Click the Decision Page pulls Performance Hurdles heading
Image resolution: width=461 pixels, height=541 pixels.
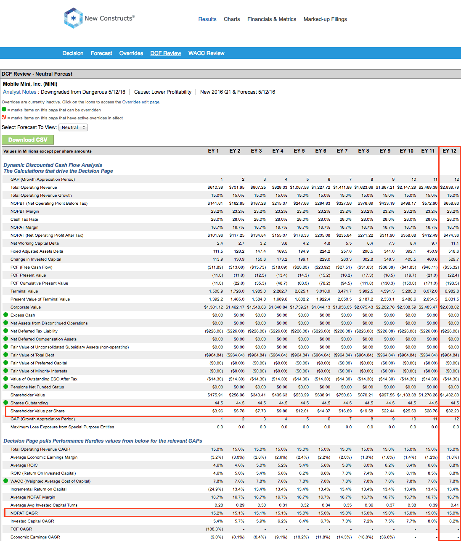[x=103, y=441]
